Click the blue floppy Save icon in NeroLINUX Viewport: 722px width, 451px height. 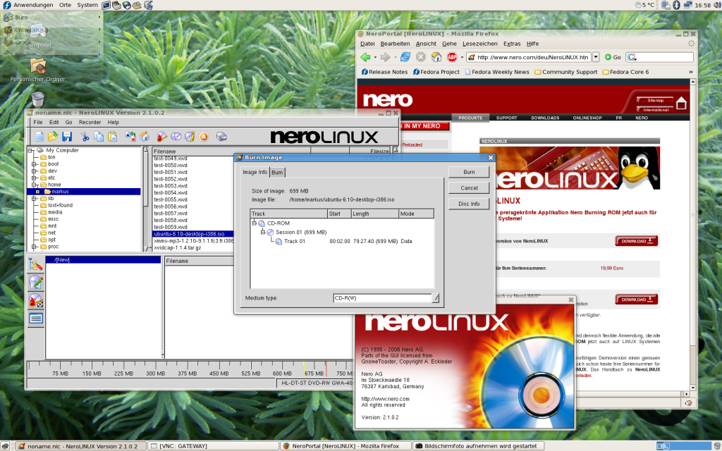click(67, 137)
